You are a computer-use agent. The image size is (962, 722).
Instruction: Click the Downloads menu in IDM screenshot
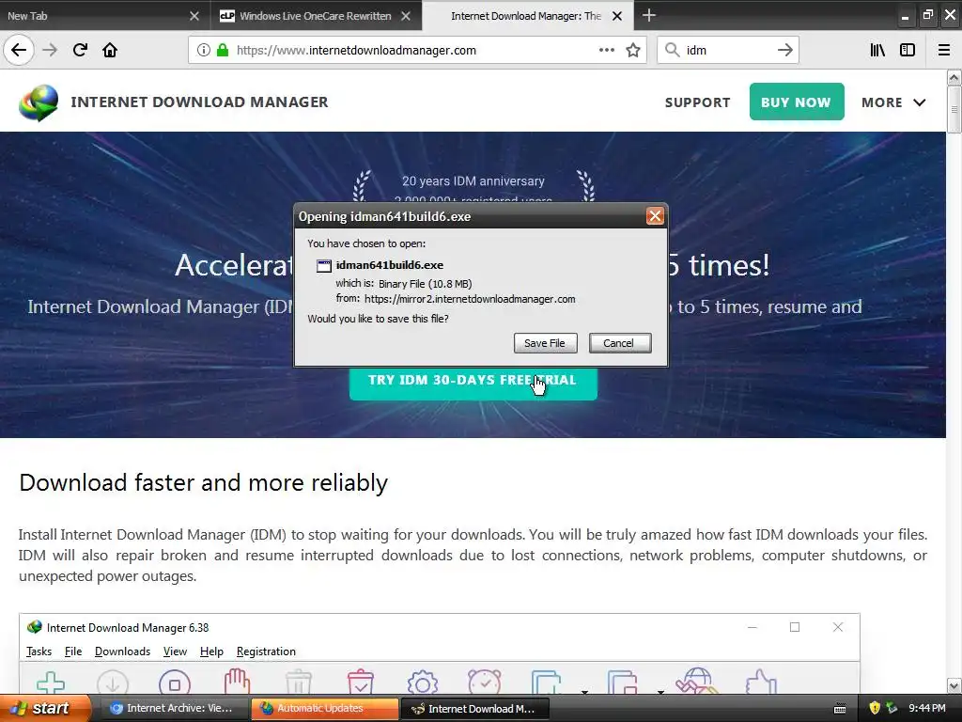122,651
